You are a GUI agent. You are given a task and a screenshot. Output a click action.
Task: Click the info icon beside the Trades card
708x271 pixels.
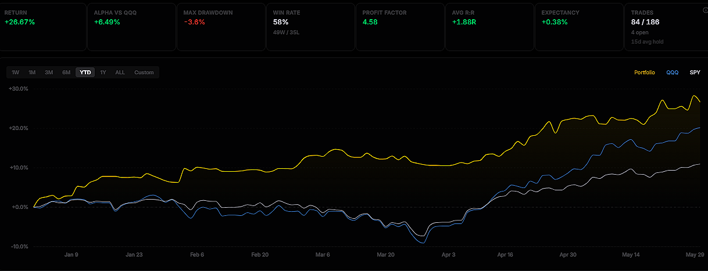(705, 10)
